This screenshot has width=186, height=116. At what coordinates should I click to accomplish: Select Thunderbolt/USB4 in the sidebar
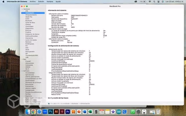[x=32, y=55]
